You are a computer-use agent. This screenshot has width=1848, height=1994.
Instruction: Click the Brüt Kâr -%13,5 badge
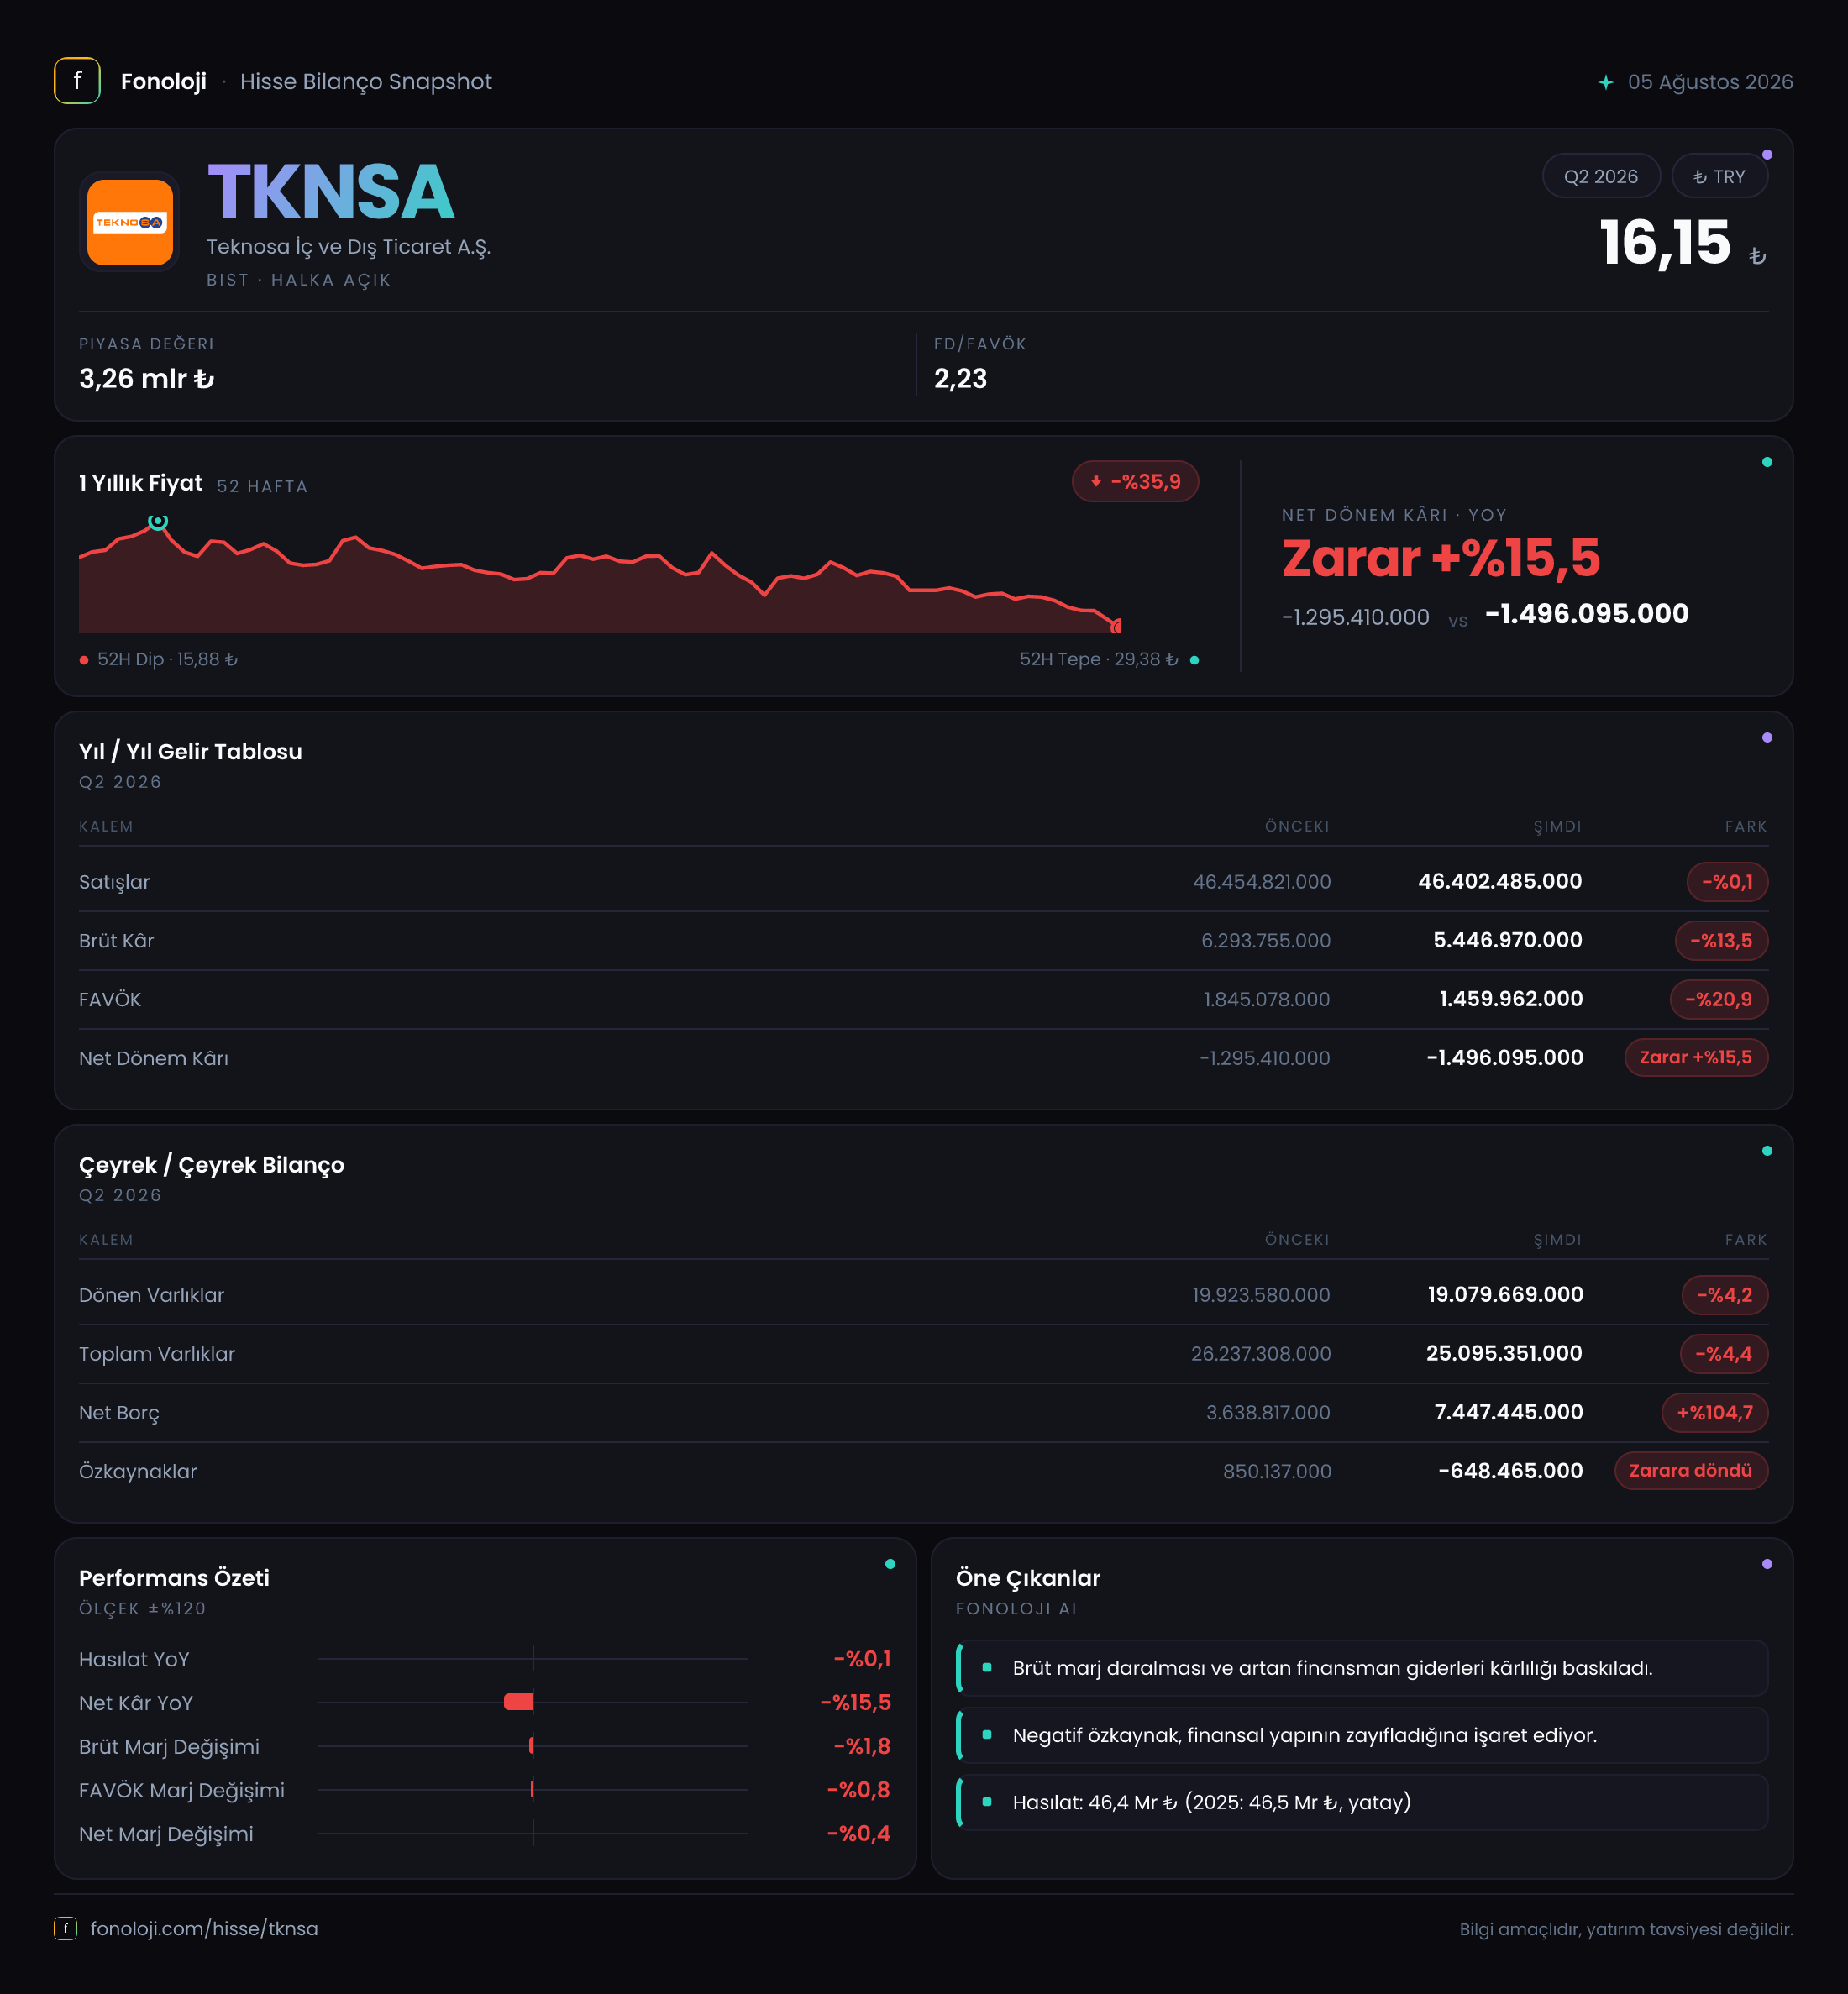(x=1721, y=940)
